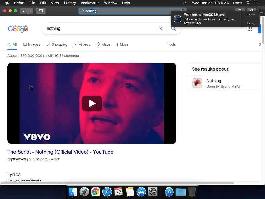Click the horizontal page scrollbar

117,183
